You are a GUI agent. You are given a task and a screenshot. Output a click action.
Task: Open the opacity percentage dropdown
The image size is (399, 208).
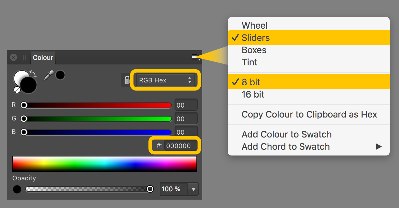tap(193, 189)
